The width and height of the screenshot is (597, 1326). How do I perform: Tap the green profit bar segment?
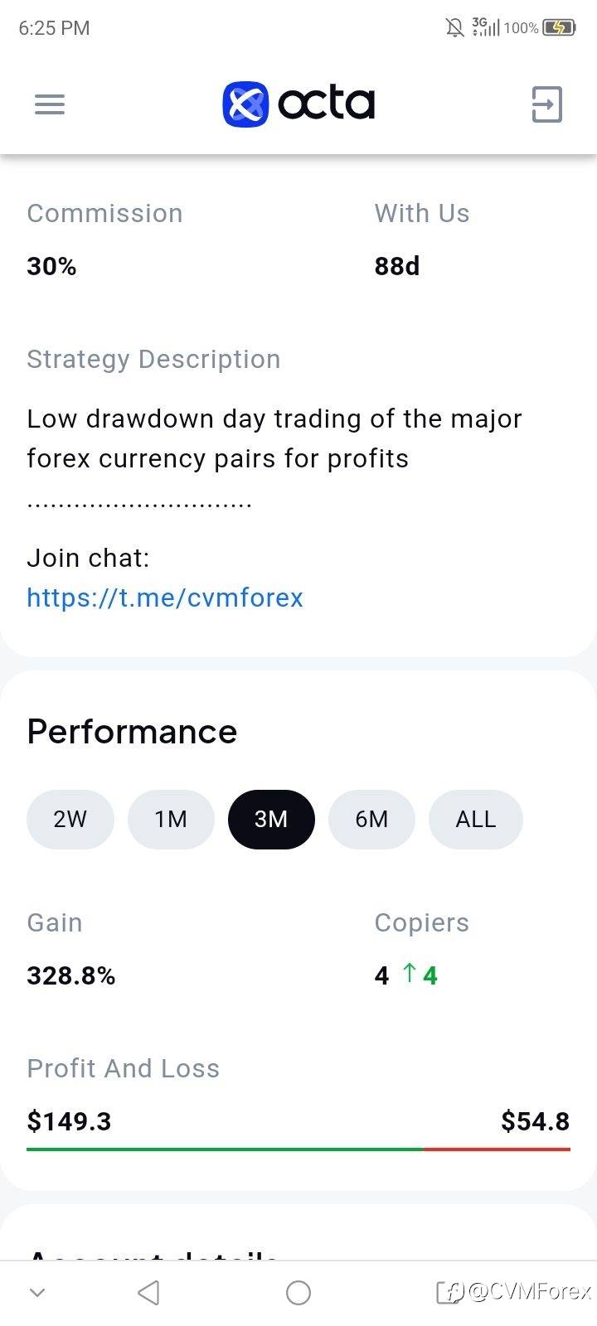224,1149
